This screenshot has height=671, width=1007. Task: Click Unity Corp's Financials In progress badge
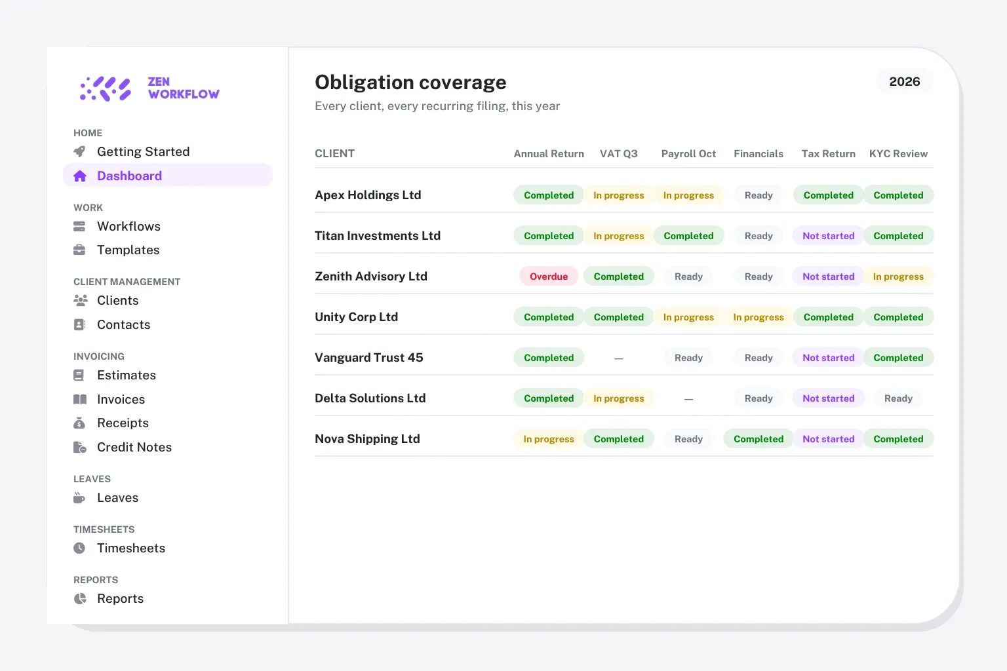pyautogui.click(x=759, y=316)
